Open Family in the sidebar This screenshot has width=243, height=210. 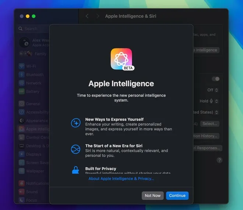point(33,54)
